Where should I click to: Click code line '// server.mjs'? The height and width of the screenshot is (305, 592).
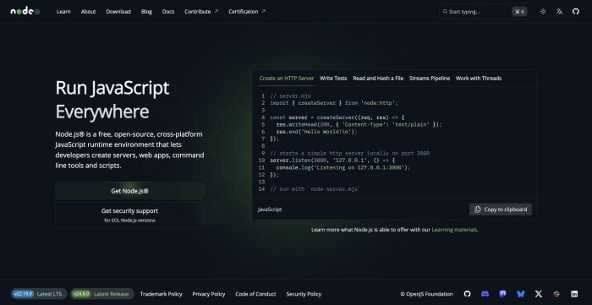290,96
